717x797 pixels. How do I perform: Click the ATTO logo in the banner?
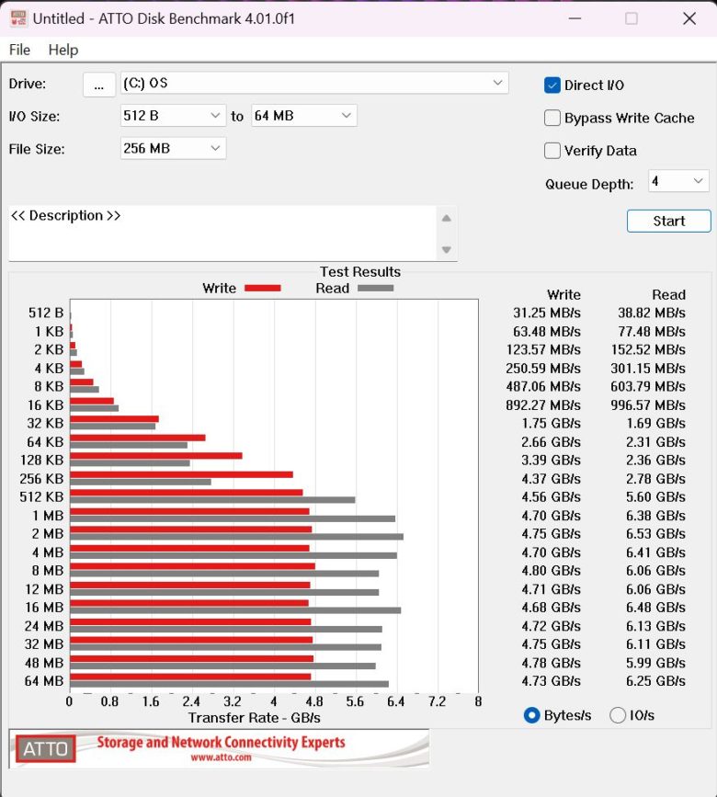(x=45, y=748)
